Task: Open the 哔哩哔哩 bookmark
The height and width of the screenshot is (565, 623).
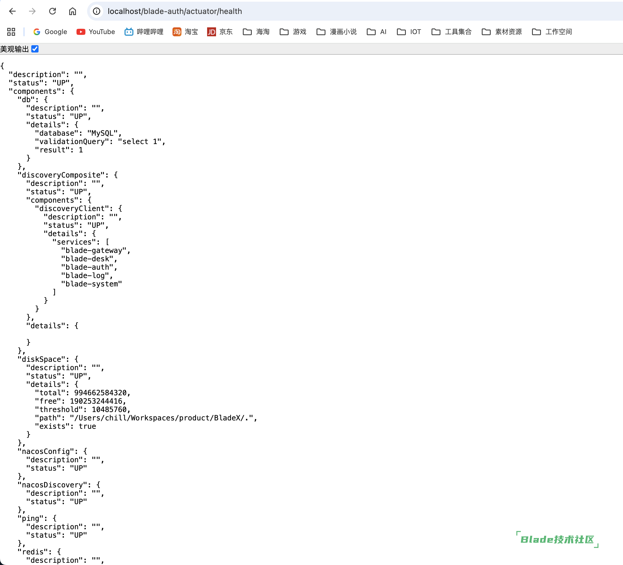Action: pyautogui.click(x=144, y=32)
